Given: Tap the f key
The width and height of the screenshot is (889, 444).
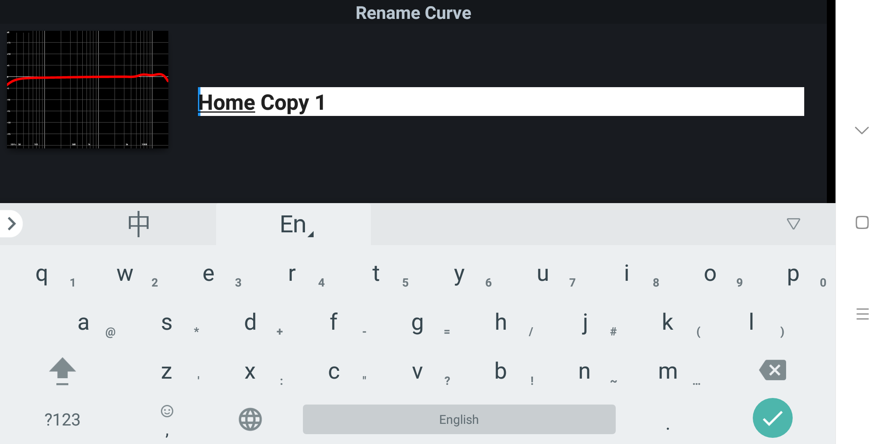Looking at the screenshot, I should click(x=334, y=322).
